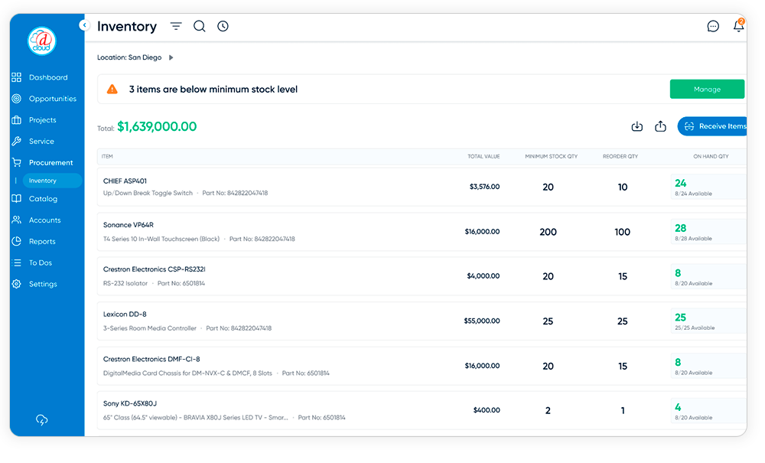Viewport: 765px width, 463px height.
Task: Click the $3,576.00 total value cell
Action: pos(484,187)
